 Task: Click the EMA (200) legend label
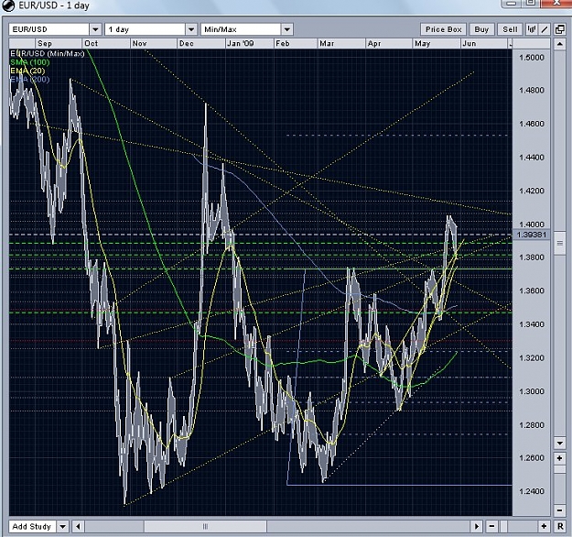coord(30,80)
